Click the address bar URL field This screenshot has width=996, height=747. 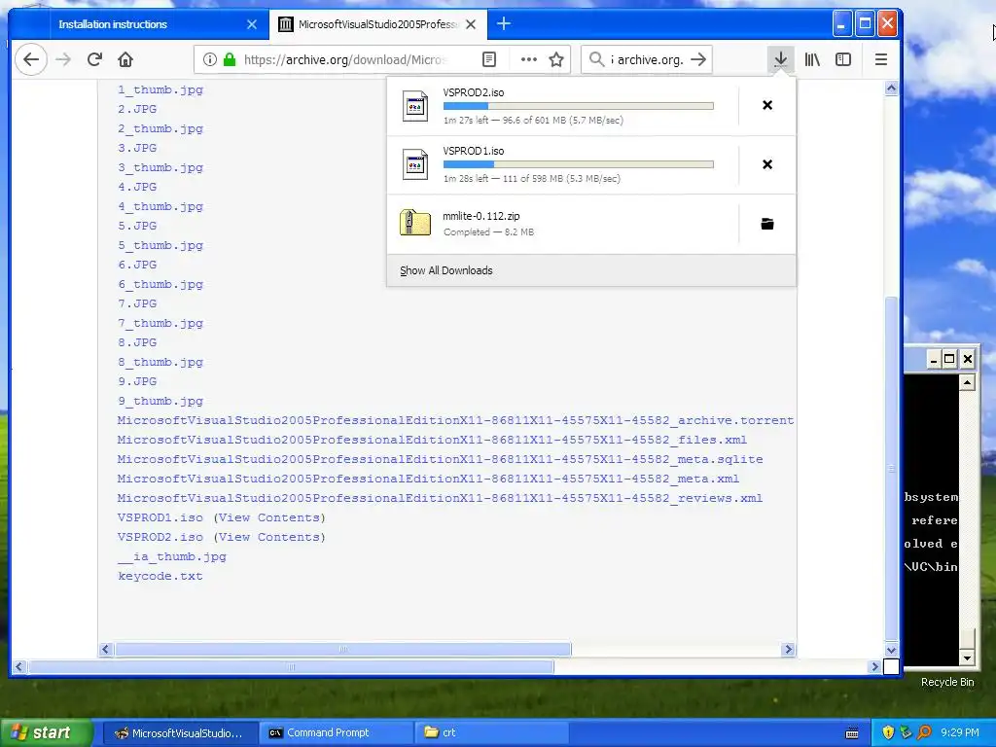[x=345, y=59]
